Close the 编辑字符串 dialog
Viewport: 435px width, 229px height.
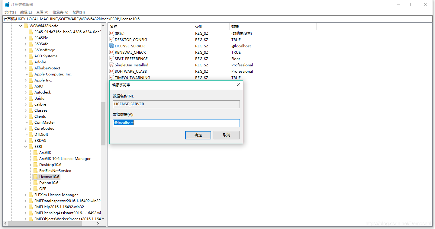(238, 85)
